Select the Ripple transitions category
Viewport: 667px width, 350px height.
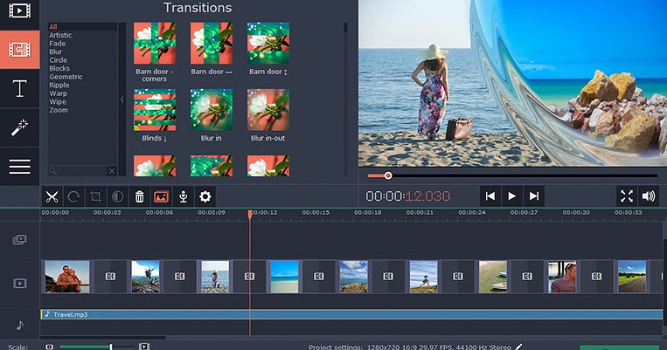(59, 85)
